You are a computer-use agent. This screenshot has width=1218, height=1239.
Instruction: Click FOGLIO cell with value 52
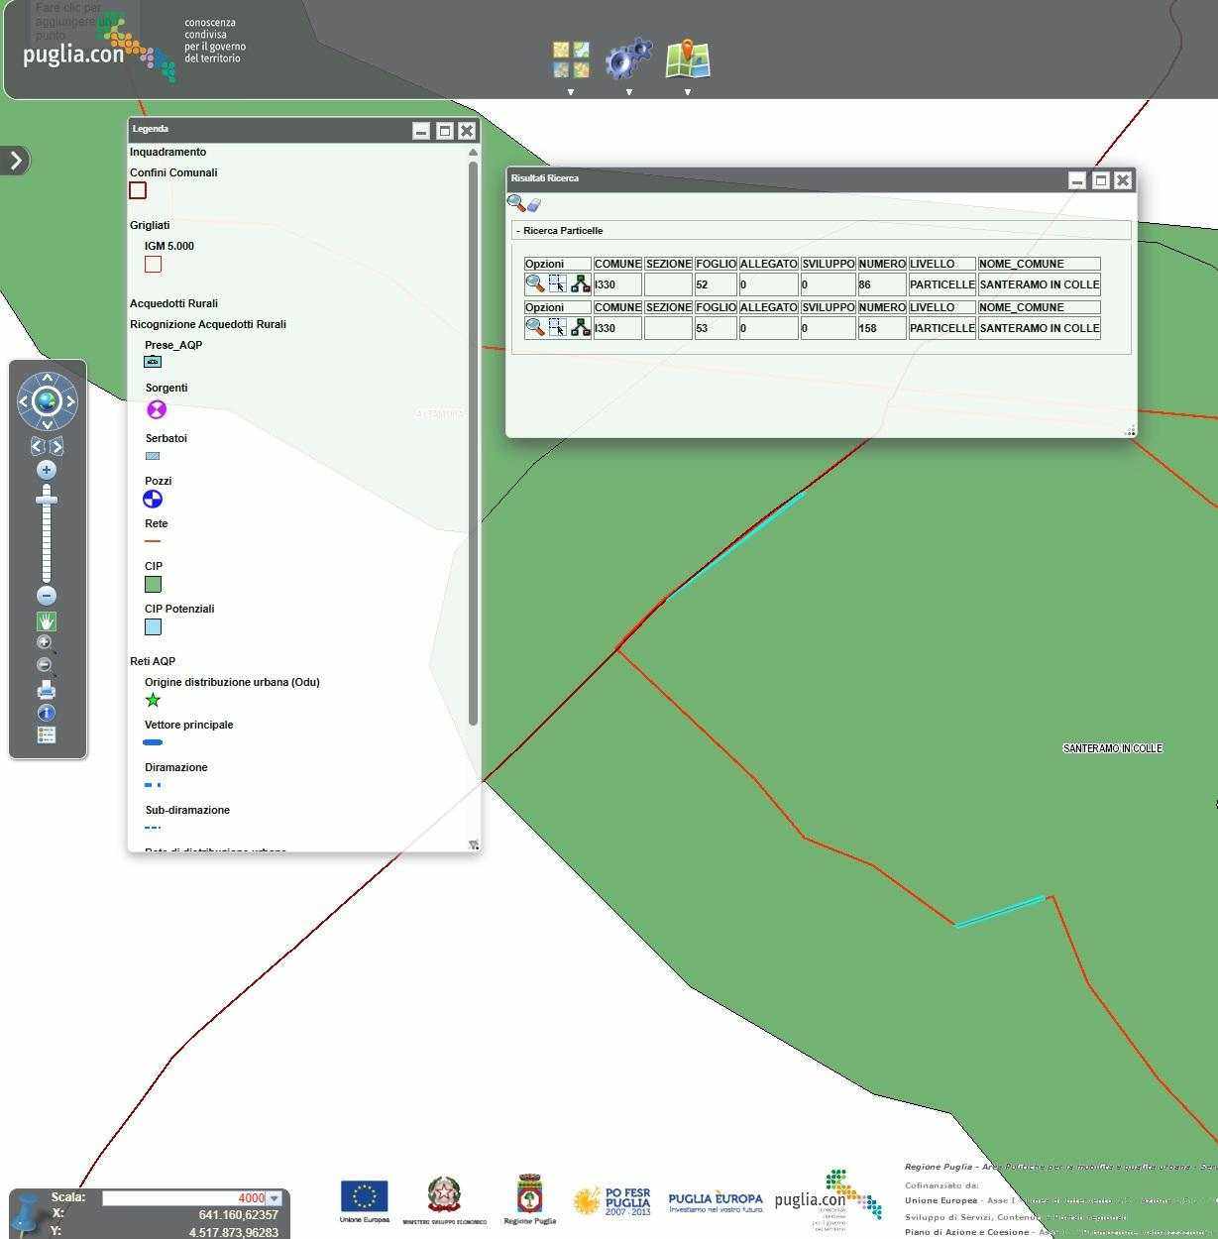(716, 284)
